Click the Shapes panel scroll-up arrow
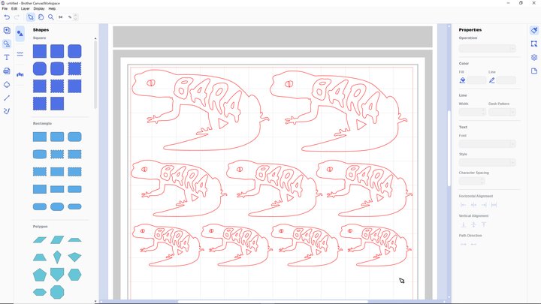This screenshot has height=304, width=541. click(x=95, y=38)
